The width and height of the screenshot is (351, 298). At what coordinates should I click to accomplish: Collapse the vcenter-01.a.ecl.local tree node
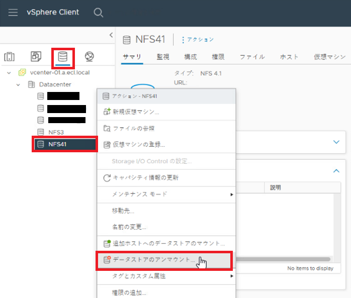pos(9,72)
